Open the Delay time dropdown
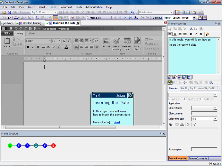This screenshot has width=222, height=166. click(215, 119)
